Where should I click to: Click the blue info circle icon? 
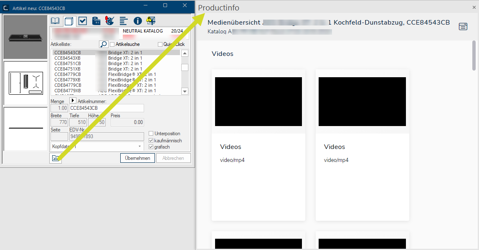coord(137,21)
